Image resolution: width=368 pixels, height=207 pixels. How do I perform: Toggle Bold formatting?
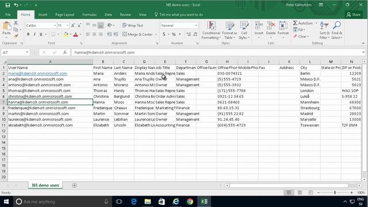28,34
